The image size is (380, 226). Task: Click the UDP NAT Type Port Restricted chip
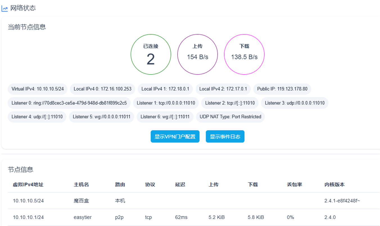pos(230,117)
